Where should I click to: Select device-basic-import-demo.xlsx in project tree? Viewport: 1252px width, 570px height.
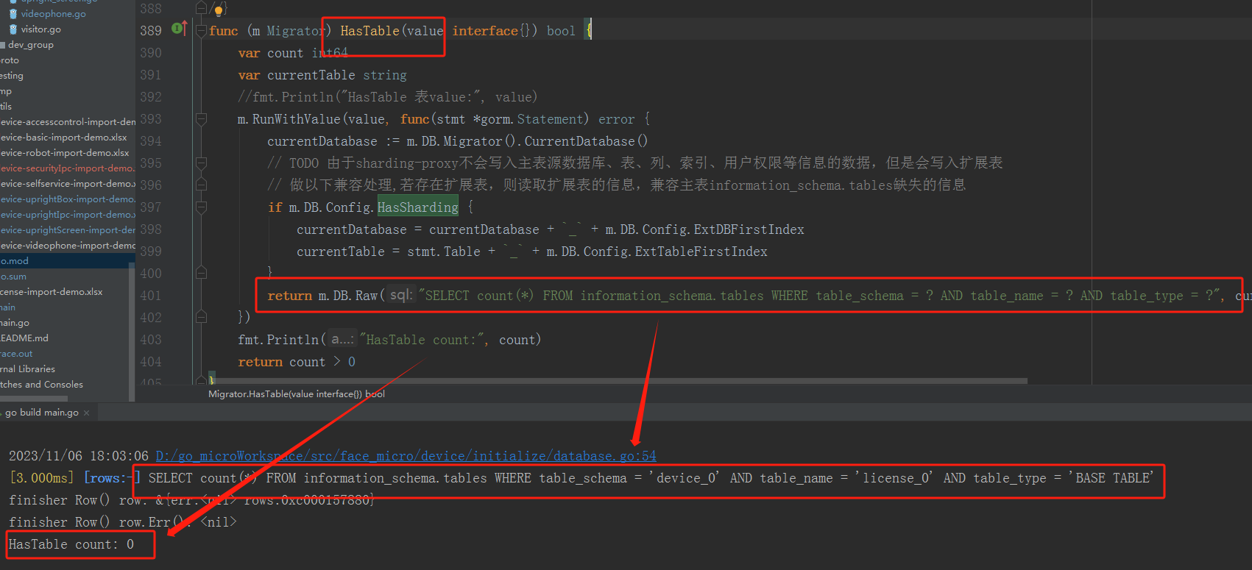point(63,137)
